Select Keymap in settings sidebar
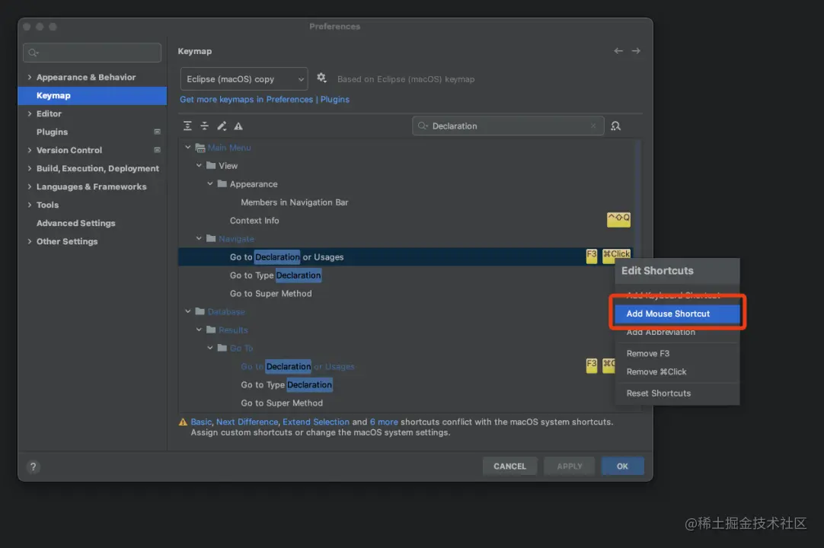The image size is (824, 548). coord(92,96)
